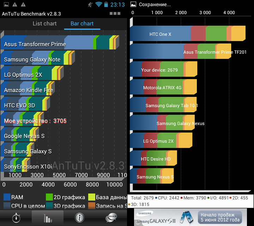
Task: Tap the muted sound status icon
Action: (x=90, y=5)
